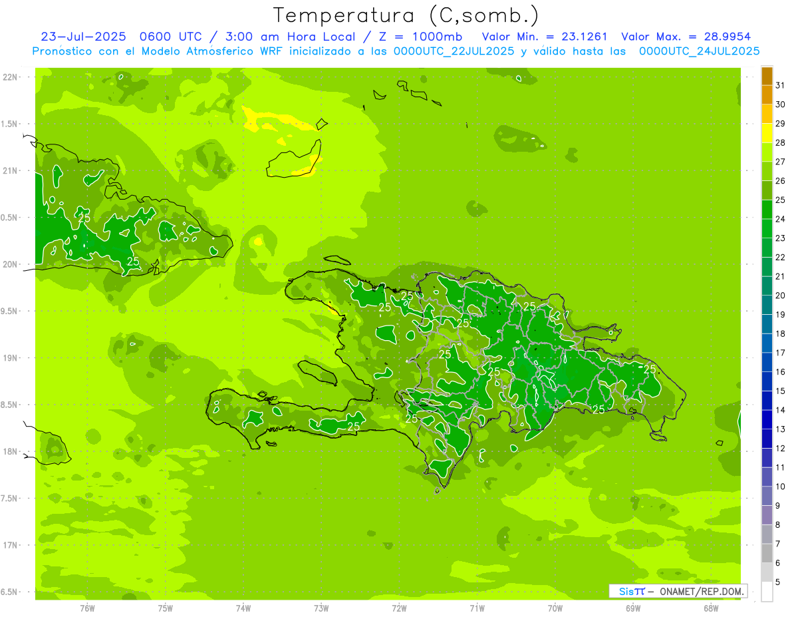Click the brown swatch above 31
The image size is (798, 617).
click(767, 76)
